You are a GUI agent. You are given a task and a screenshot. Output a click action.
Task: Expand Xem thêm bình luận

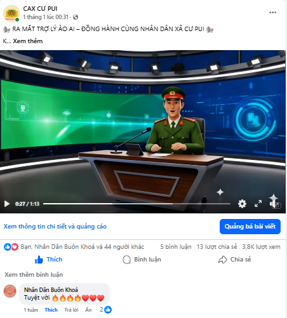click(34, 275)
